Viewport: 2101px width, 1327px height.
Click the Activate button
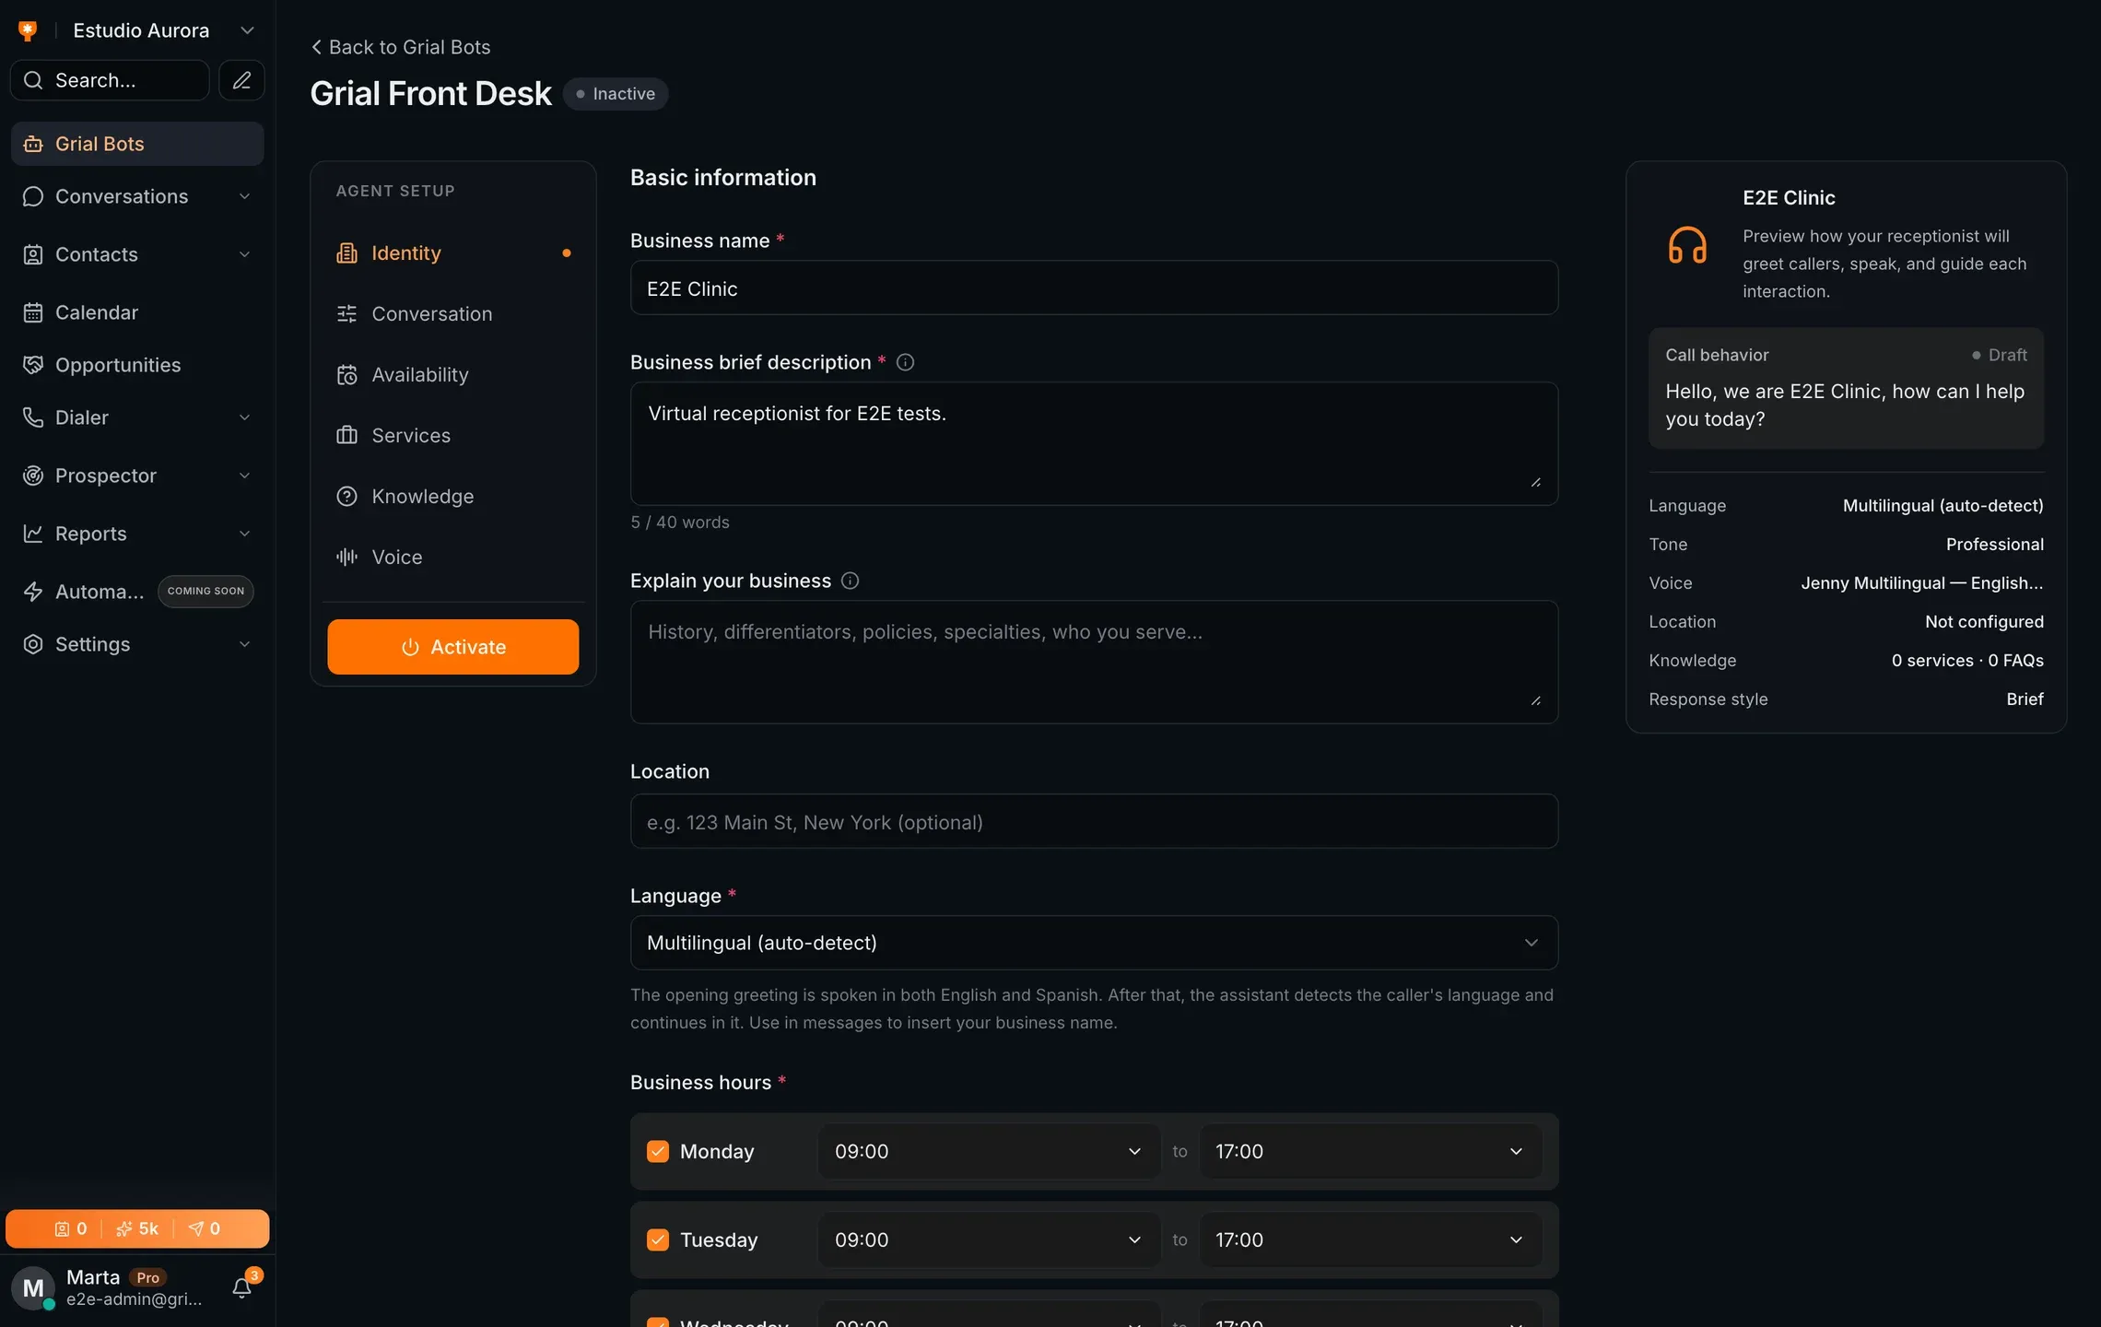click(x=452, y=647)
